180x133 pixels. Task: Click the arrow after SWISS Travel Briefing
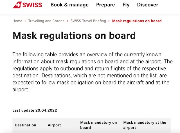tap(109, 21)
